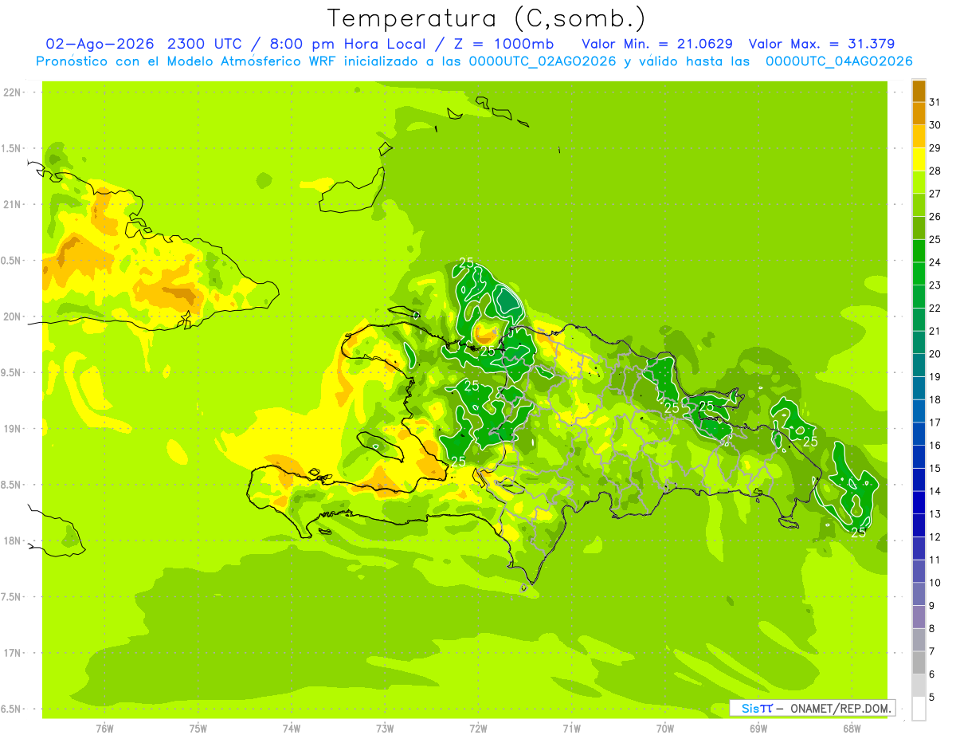Click the purple swatch between 9 and 10
The width and height of the screenshot is (956, 739).
coord(919,594)
